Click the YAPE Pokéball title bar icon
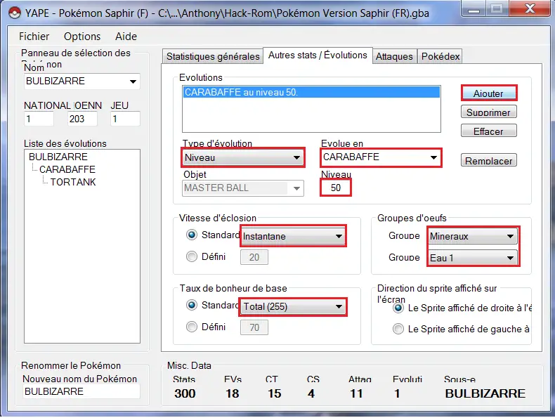 point(14,13)
